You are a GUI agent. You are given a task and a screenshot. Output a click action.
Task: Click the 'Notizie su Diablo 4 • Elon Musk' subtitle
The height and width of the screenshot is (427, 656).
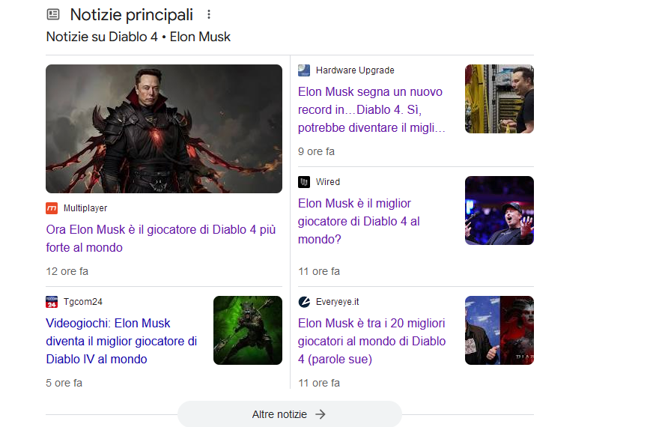[x=138, y=37]
